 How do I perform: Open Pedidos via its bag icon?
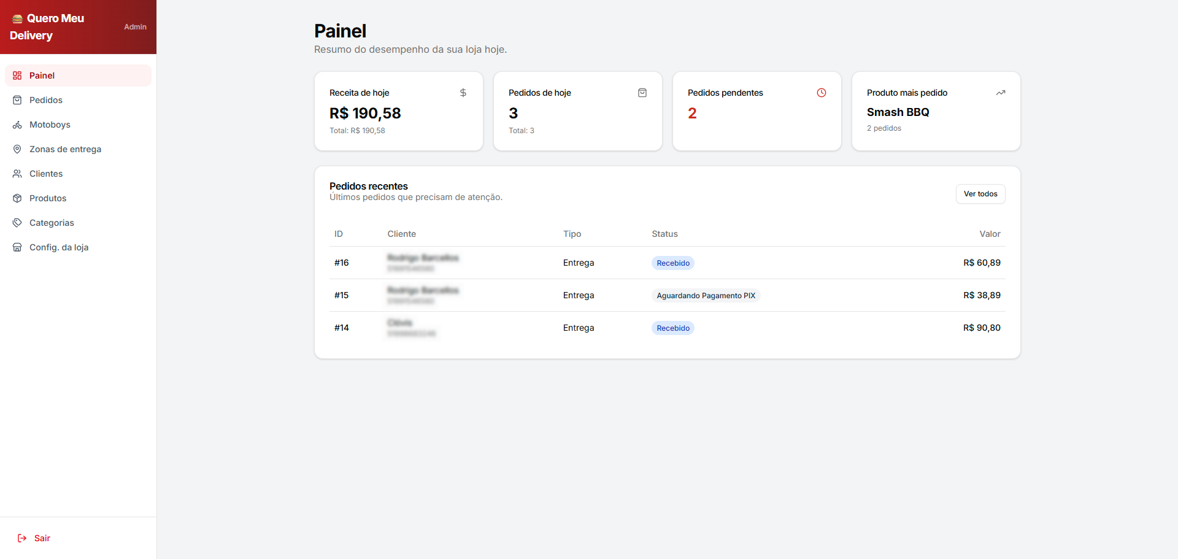coord(17,100)
